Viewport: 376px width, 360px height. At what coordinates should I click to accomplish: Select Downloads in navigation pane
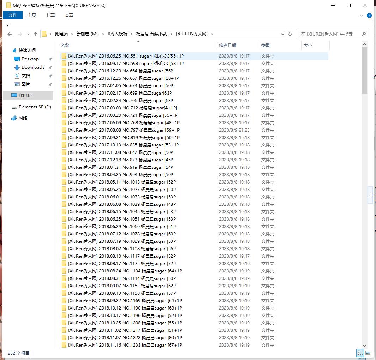click(x=33, y=67)
